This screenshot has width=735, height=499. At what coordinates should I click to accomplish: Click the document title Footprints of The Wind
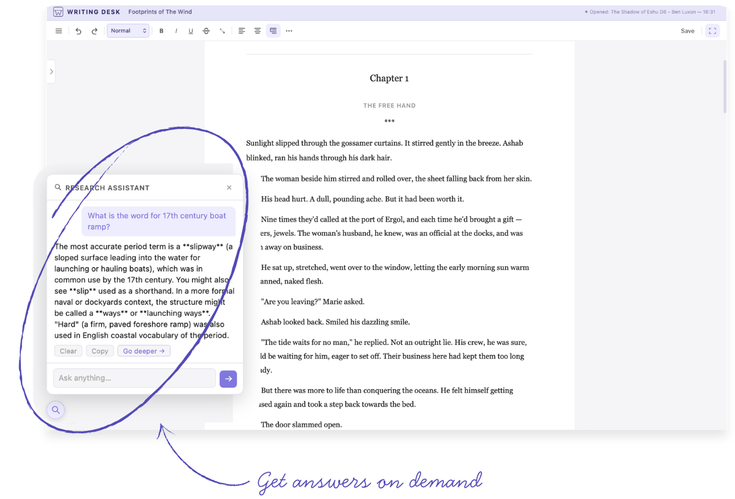[x=160, y=12]
